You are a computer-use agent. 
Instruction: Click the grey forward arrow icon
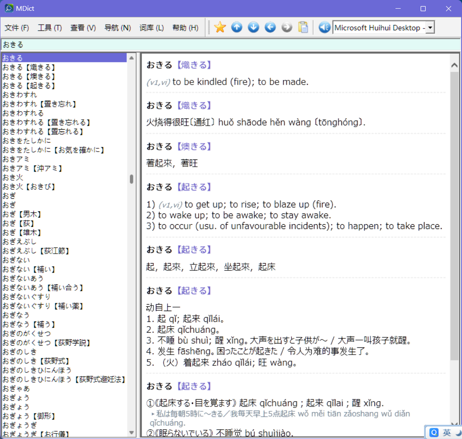[287, 27]
